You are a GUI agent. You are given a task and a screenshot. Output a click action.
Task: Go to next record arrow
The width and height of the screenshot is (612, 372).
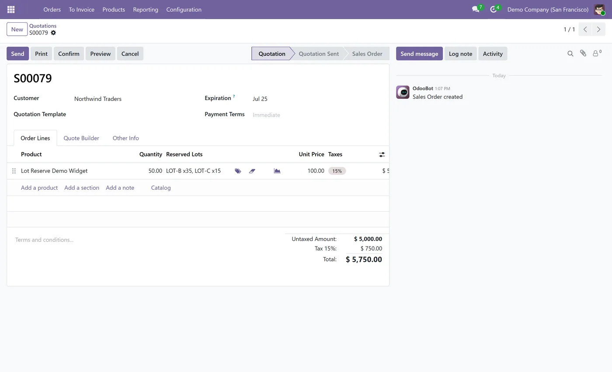click(x=598, y=29)
